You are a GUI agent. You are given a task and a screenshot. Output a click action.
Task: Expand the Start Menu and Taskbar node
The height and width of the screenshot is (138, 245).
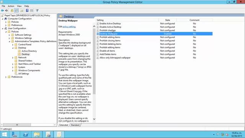click(x=13, y=64)
